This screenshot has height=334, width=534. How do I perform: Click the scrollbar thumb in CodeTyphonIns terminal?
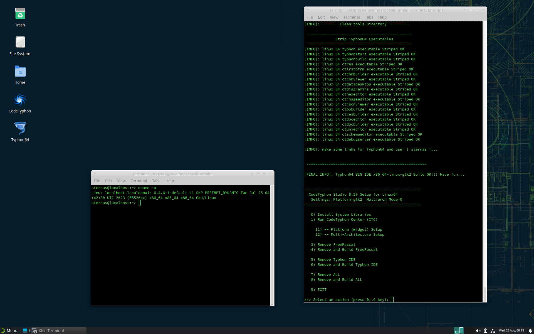tap(485, 294)
